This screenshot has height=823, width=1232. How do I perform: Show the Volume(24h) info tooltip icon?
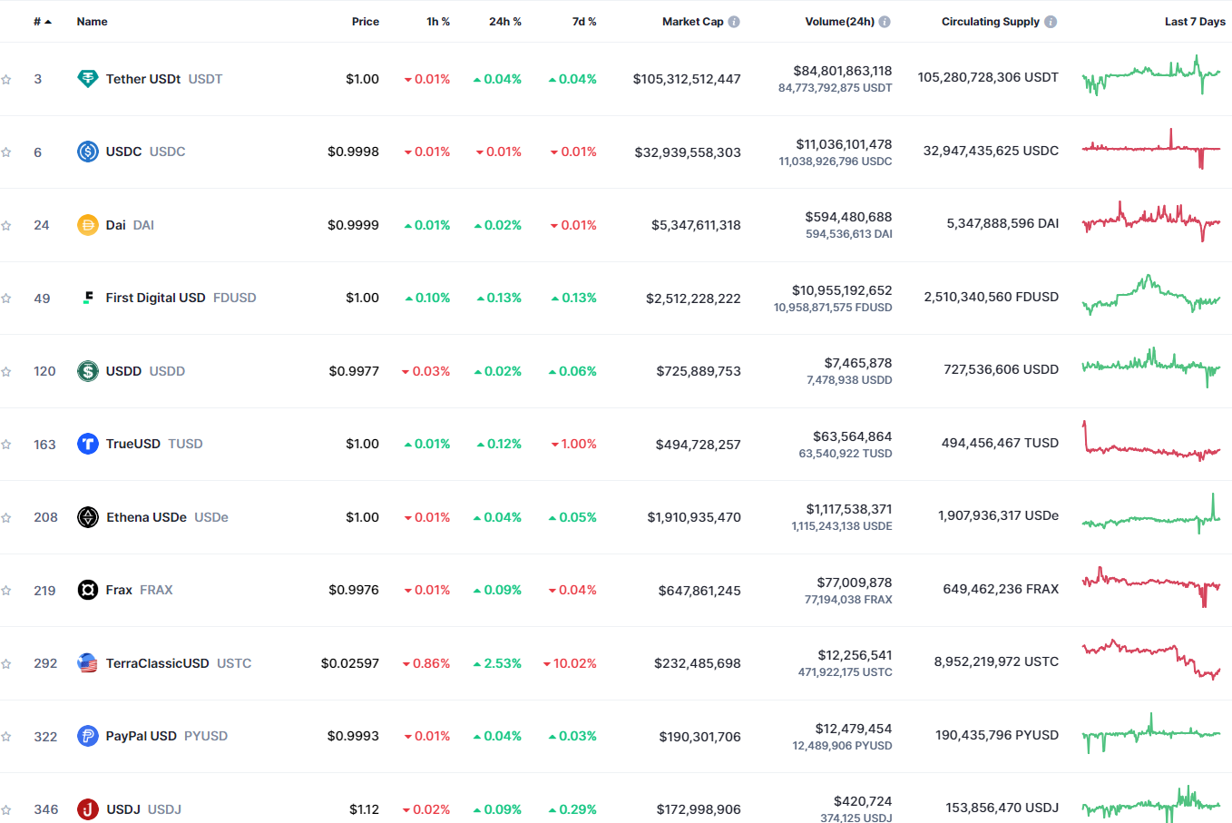pyautogui.click(x=885, y=22)
